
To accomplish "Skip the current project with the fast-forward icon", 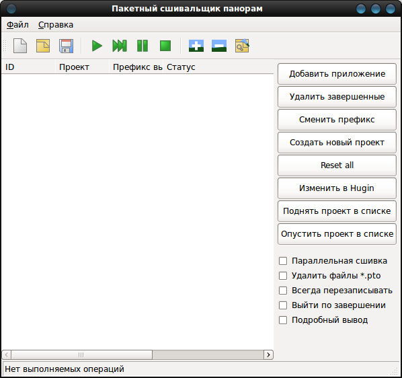I will pos(120,46).
